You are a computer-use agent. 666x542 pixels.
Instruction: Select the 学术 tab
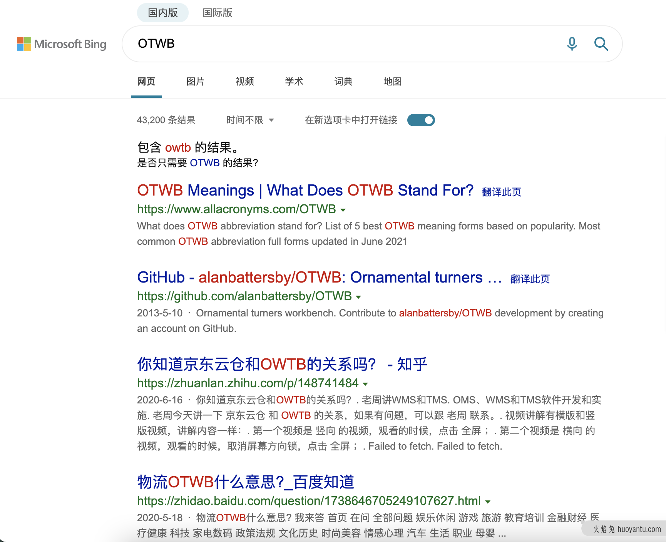click(x=294, y=82)
